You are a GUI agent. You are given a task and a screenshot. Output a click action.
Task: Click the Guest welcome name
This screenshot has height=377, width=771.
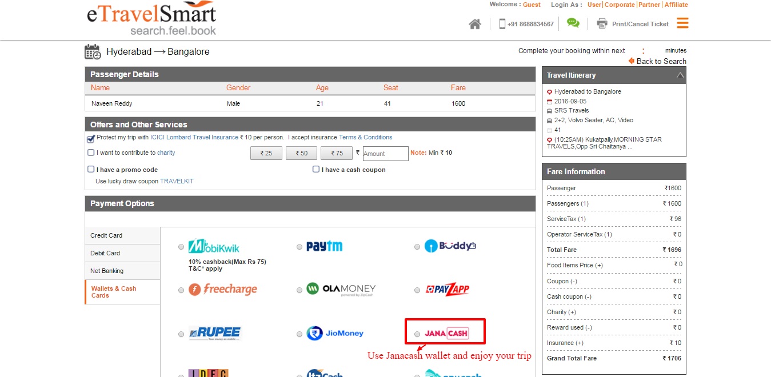click(x=532, y=5)
